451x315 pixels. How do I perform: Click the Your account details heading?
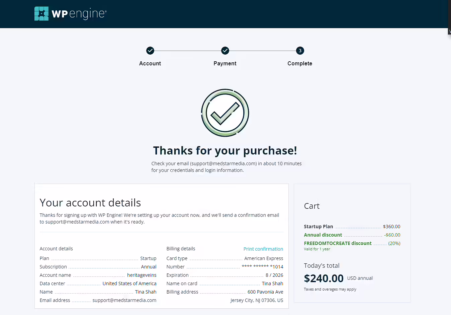(90, 203)
